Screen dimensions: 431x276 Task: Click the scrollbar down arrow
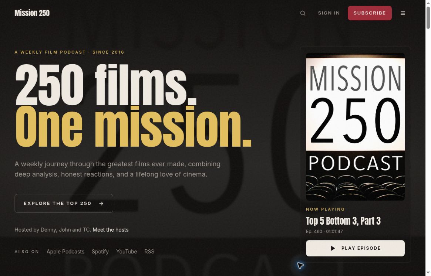click(x=428, y=273)
